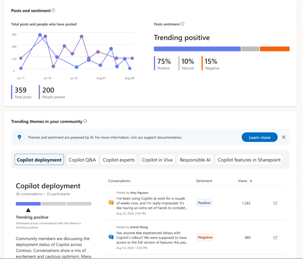Image resolution: width=303 pixels, height=259 pixels.
Task: Switch to the Copilot Q&A theme
Action: [x=82, y=160]
